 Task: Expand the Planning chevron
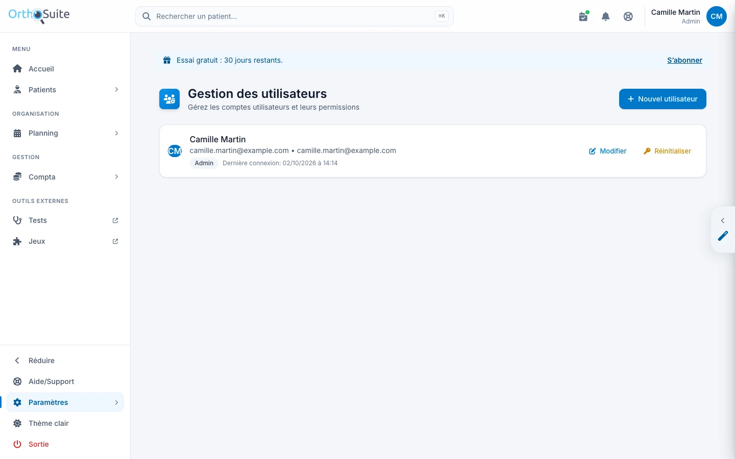(x=116, y=133)
